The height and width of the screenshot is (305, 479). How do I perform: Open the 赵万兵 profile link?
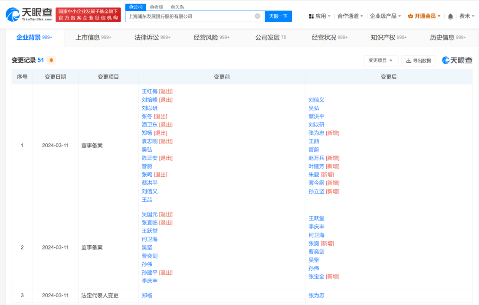click(316, 158)
